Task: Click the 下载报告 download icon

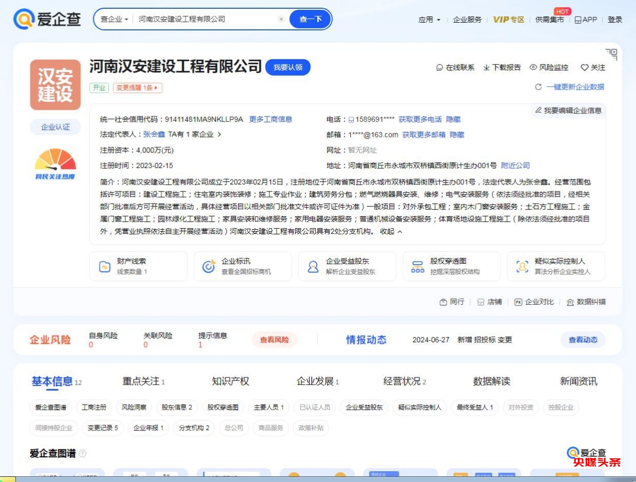Action: pyautogui.click(x=486, y=67)
